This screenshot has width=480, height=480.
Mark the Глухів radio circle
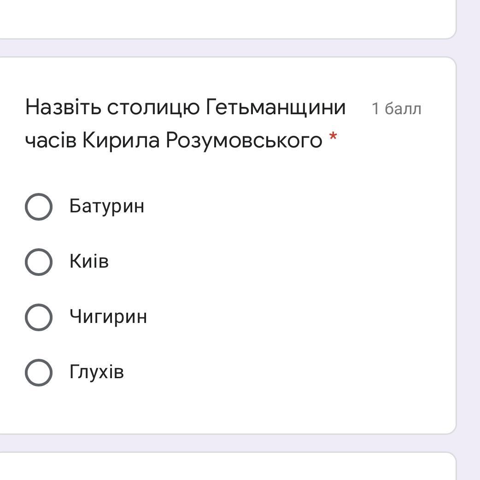[38, 372]
